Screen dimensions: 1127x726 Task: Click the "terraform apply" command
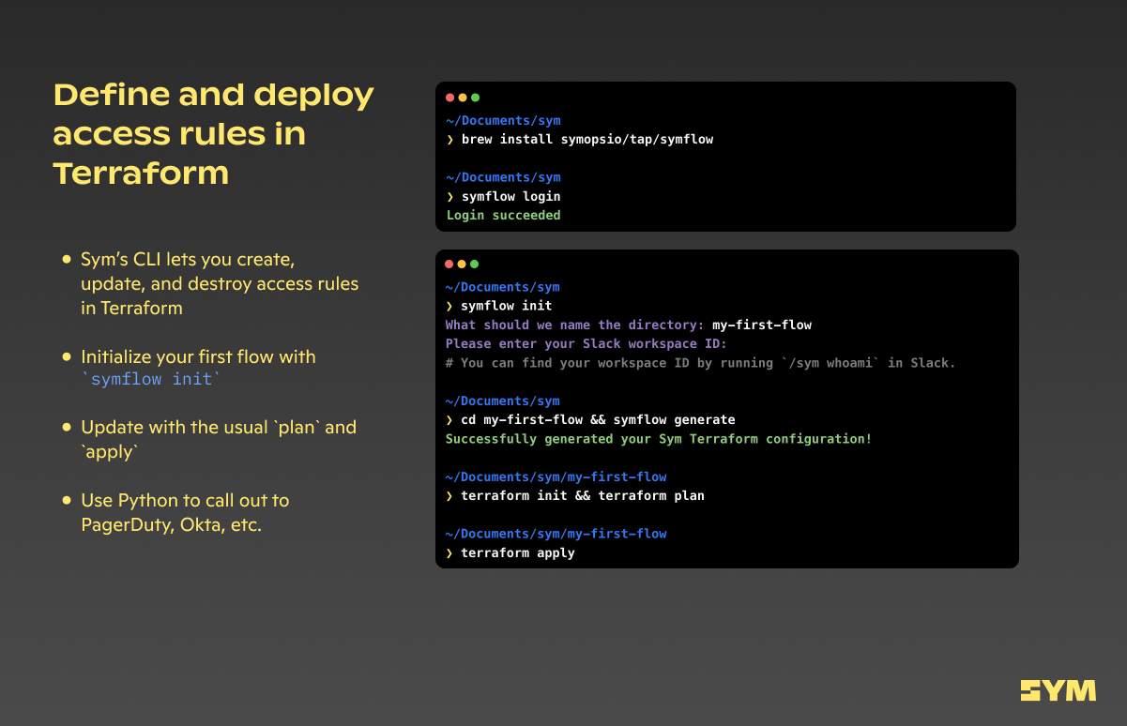point(518,553)
